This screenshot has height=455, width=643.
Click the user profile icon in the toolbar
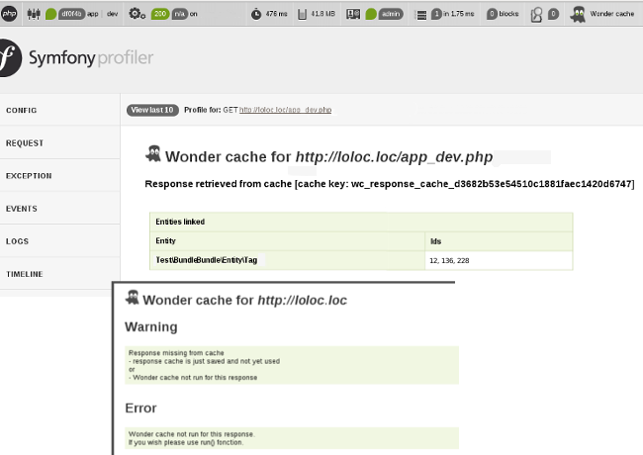point(536,15)
